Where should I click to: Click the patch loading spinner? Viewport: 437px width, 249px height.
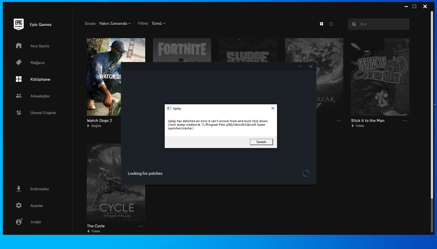pos(306,173)
